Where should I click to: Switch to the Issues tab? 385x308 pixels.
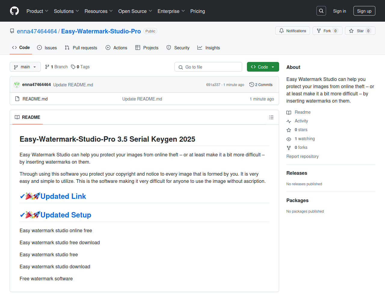(47, 48)
